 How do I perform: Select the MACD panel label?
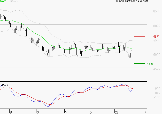[x=4, y=85]
